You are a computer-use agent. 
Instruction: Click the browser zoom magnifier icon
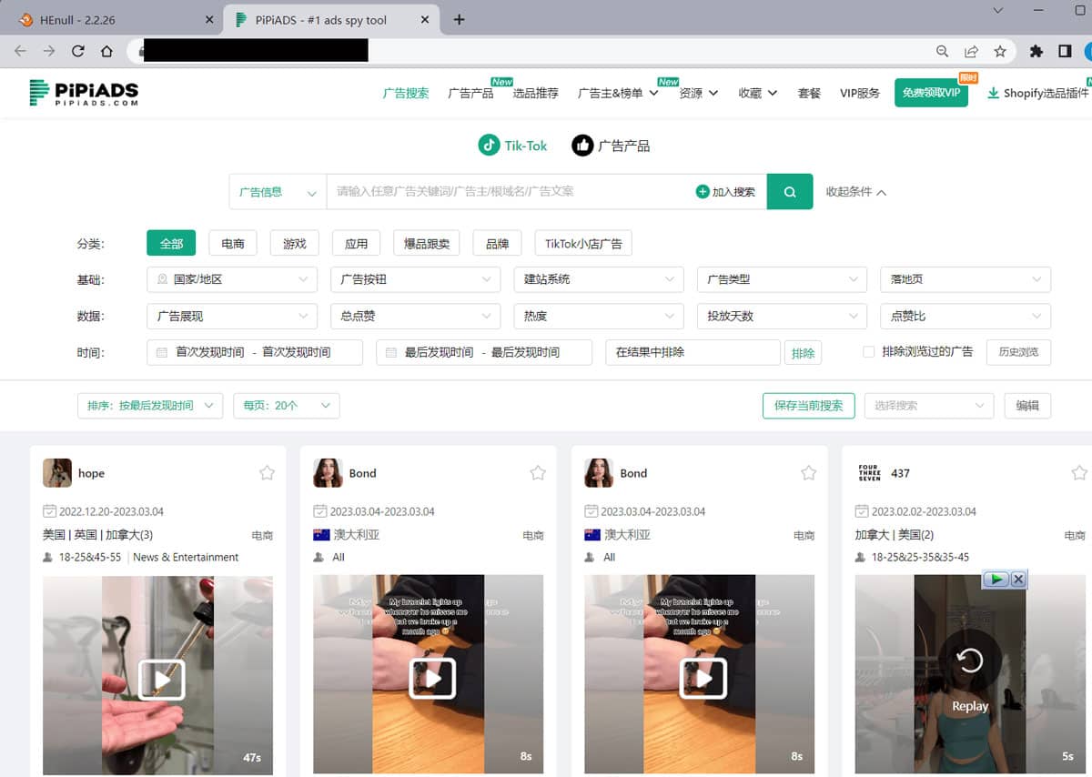click(943, 52)
